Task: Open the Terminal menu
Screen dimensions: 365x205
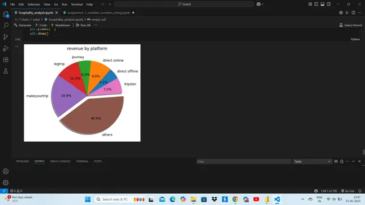Action: click(76, 4)
